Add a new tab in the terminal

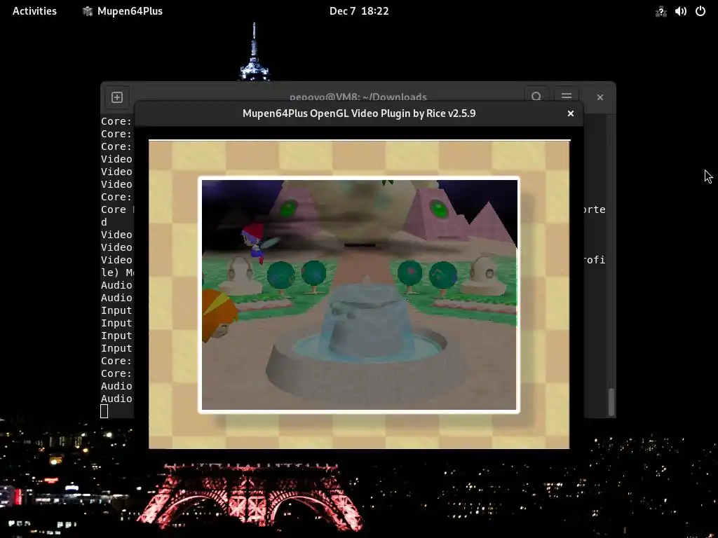coord(117,97)
